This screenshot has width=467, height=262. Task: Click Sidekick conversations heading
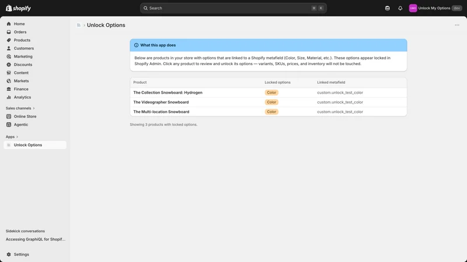(x=25, y=231)
